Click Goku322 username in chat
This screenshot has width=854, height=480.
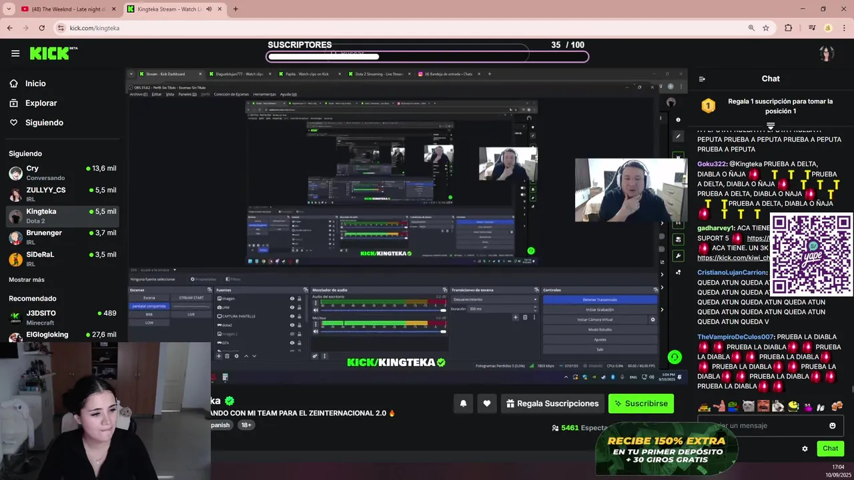(x=711, y=164)
